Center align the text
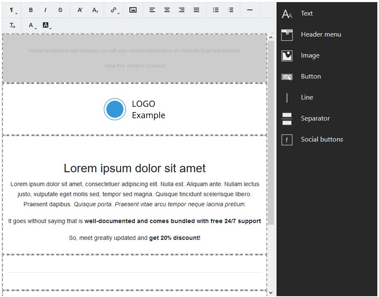 [167, 10]
